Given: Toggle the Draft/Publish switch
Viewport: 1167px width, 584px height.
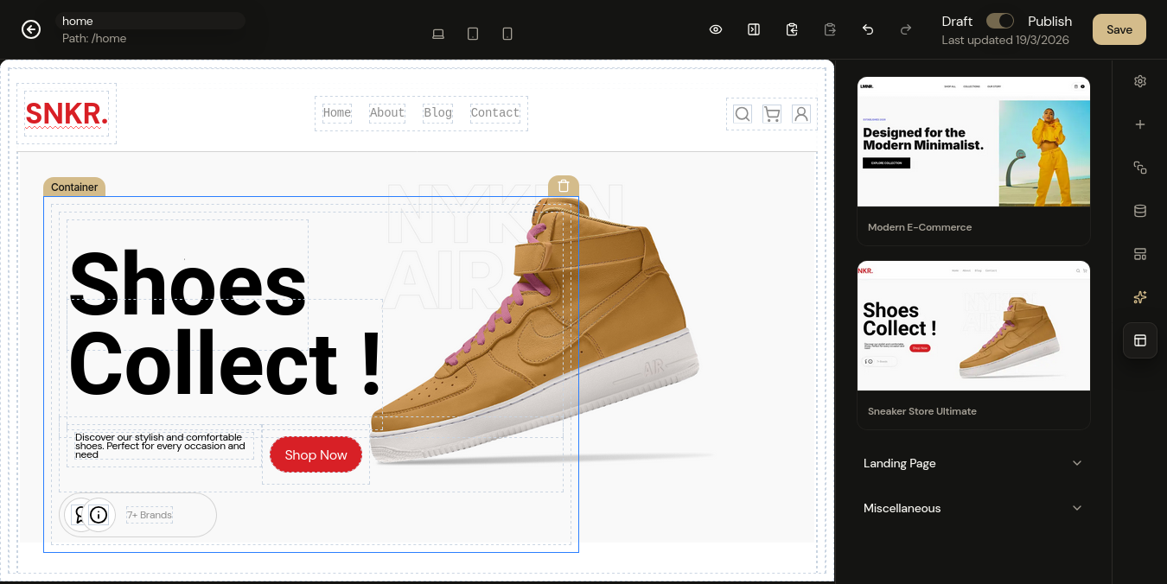Looking at the screenshot, I should [1000, 21].
